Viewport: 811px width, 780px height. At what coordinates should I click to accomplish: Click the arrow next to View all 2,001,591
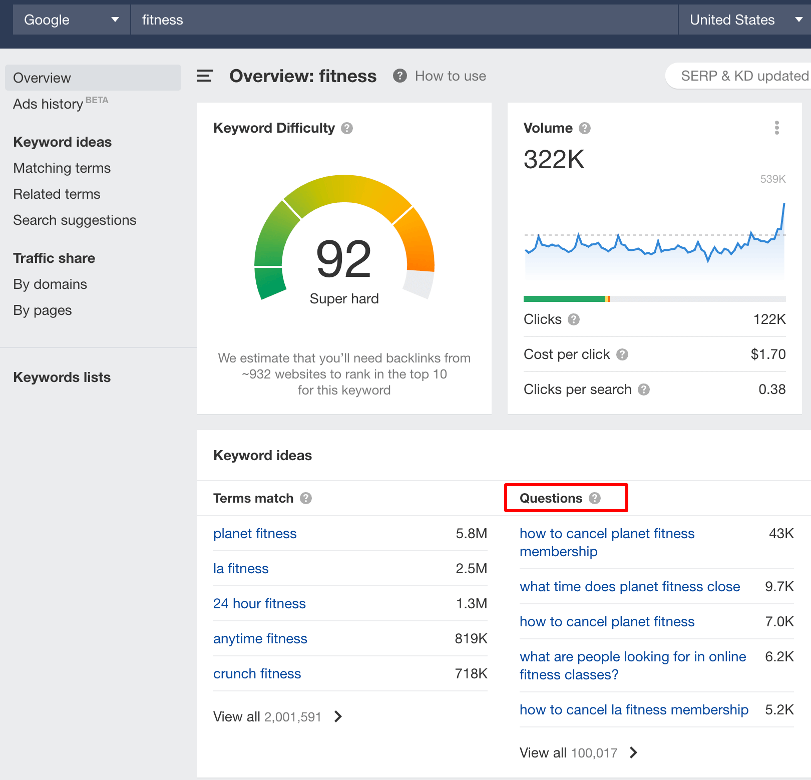338,717
